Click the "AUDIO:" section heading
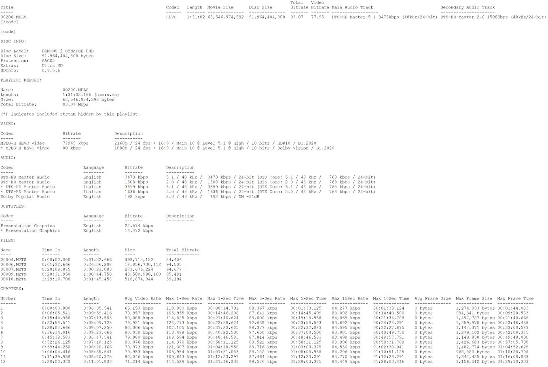548x367 pixels. (8, 158)
